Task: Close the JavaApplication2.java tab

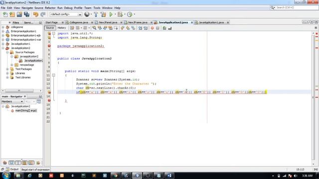Action: pos(192,22)
